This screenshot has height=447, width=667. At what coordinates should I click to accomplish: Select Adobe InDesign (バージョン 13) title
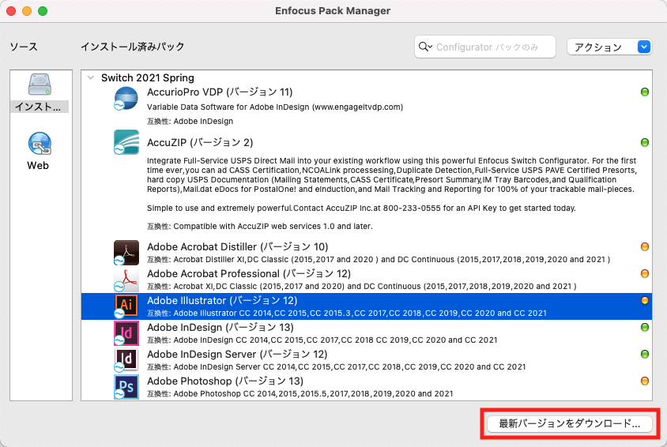click(x=220, y=327)
